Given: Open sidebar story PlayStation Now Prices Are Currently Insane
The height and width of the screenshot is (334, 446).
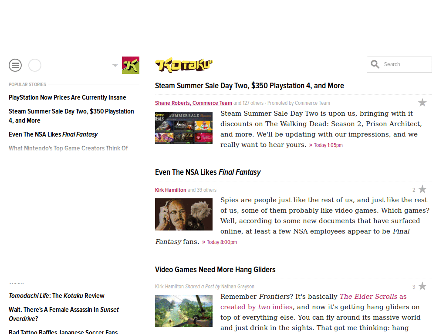Looking at the screenshot, I should [68, 97].
